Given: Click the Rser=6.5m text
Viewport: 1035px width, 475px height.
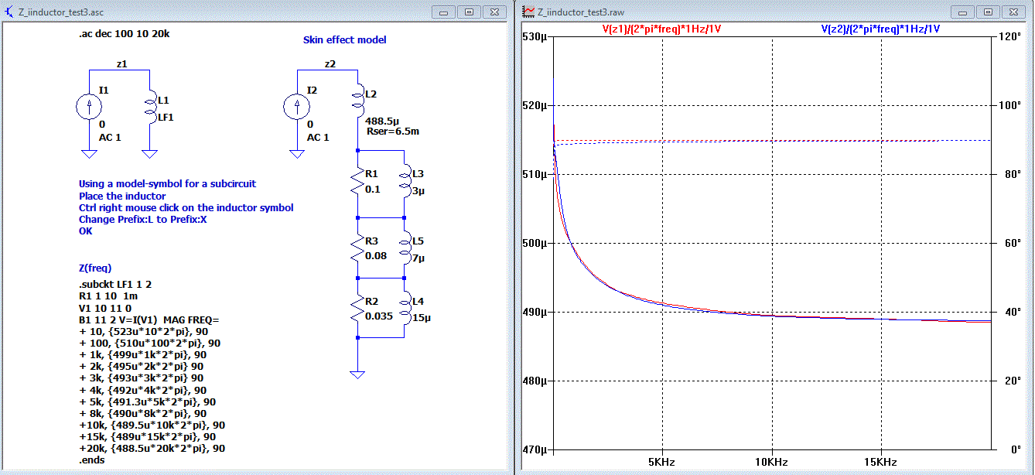Looking at the screenshot, I should pos(394,132).
